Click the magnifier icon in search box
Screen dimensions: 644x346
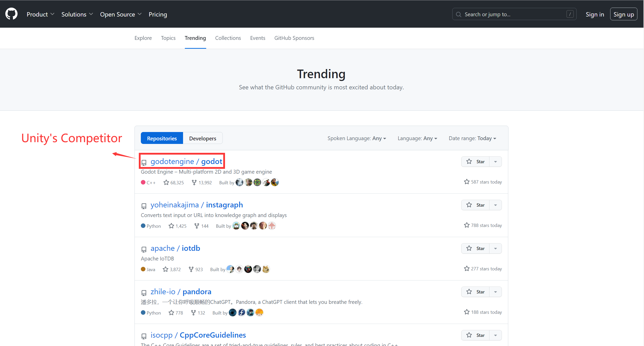[459, 14]
